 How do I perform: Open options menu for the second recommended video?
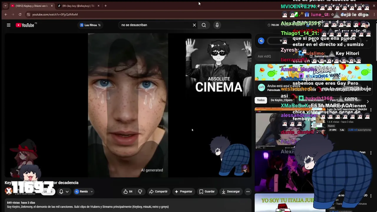point(371,153)
